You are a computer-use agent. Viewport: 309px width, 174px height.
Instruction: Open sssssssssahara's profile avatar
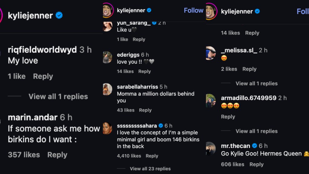[x=107, y=128]
